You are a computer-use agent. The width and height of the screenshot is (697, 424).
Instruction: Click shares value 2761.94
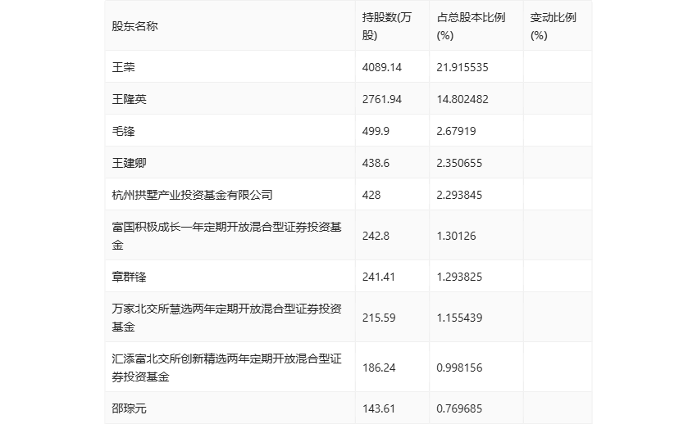382,99
